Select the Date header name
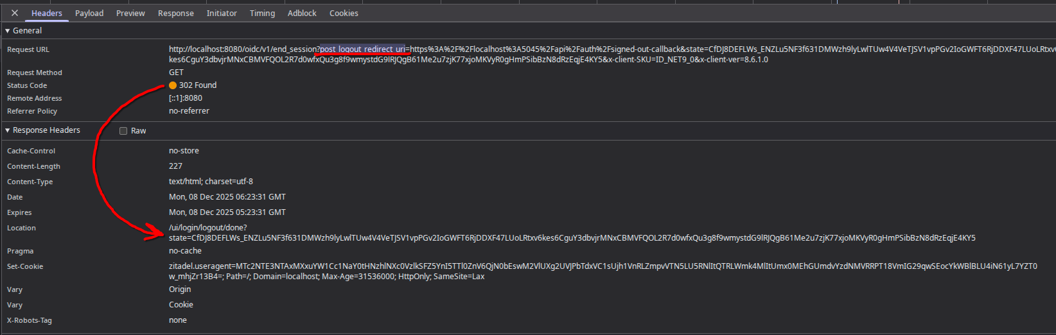This screenshot has height=335, width=1056. point(15,197)
